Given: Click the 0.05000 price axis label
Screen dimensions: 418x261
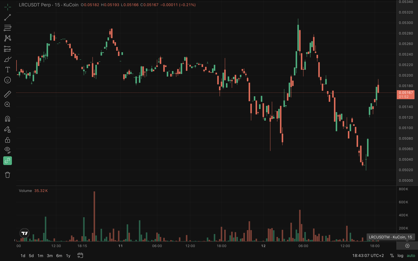Looking at the screenshot, I should (406, 180).
